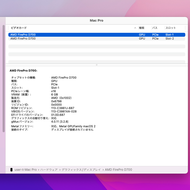
Task: Click the Mac Pro icon in the path bar
Action: 11,170
